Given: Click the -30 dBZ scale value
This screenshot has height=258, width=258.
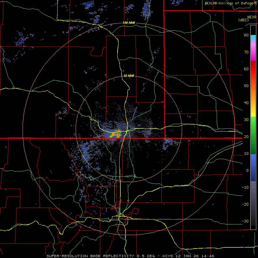Looking at the screenshot, I should coord(245,221).
